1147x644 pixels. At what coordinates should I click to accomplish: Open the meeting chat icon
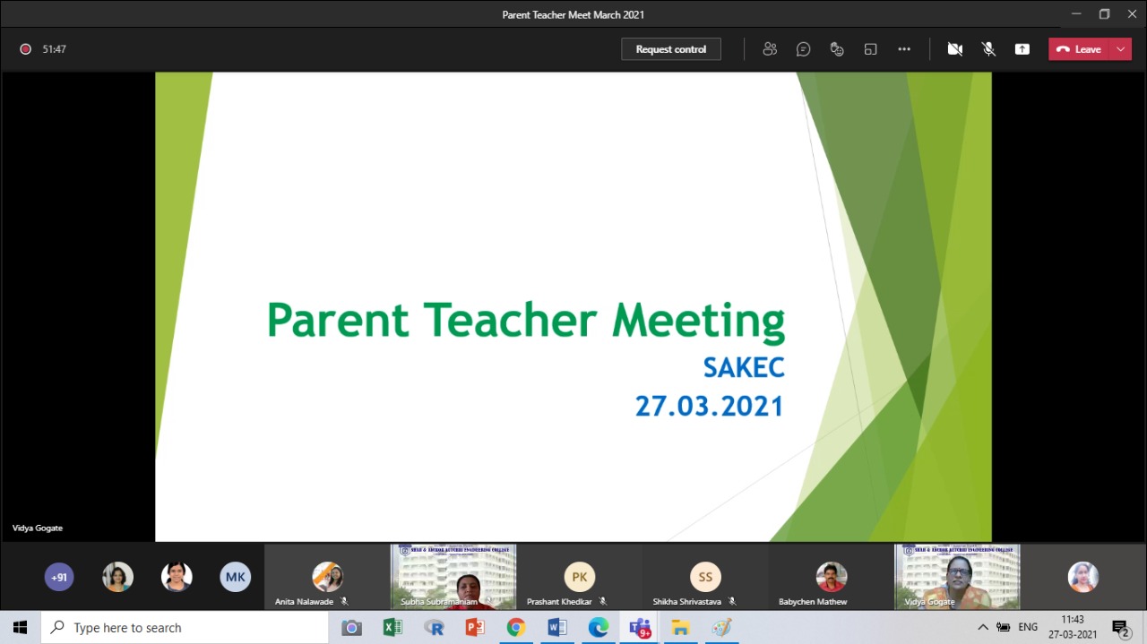(x=804, y=49)
